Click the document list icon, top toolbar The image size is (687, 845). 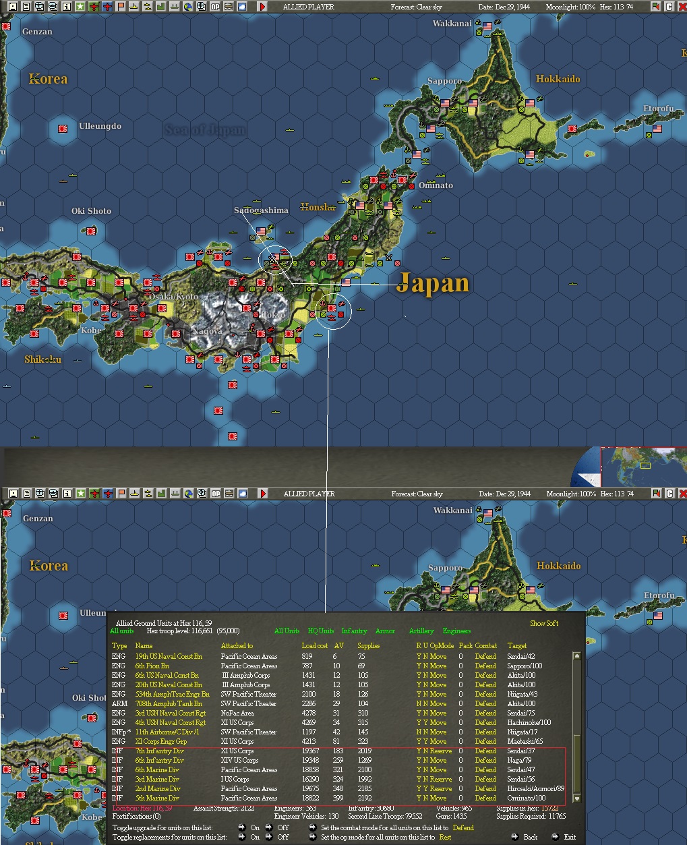point(26,6)
